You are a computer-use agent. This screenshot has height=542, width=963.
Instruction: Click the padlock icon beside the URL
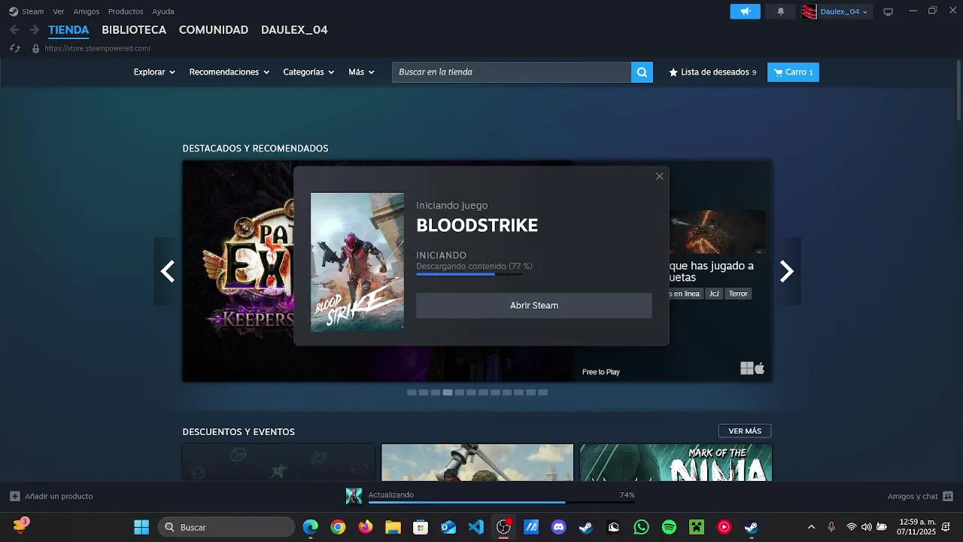[35, 48]
